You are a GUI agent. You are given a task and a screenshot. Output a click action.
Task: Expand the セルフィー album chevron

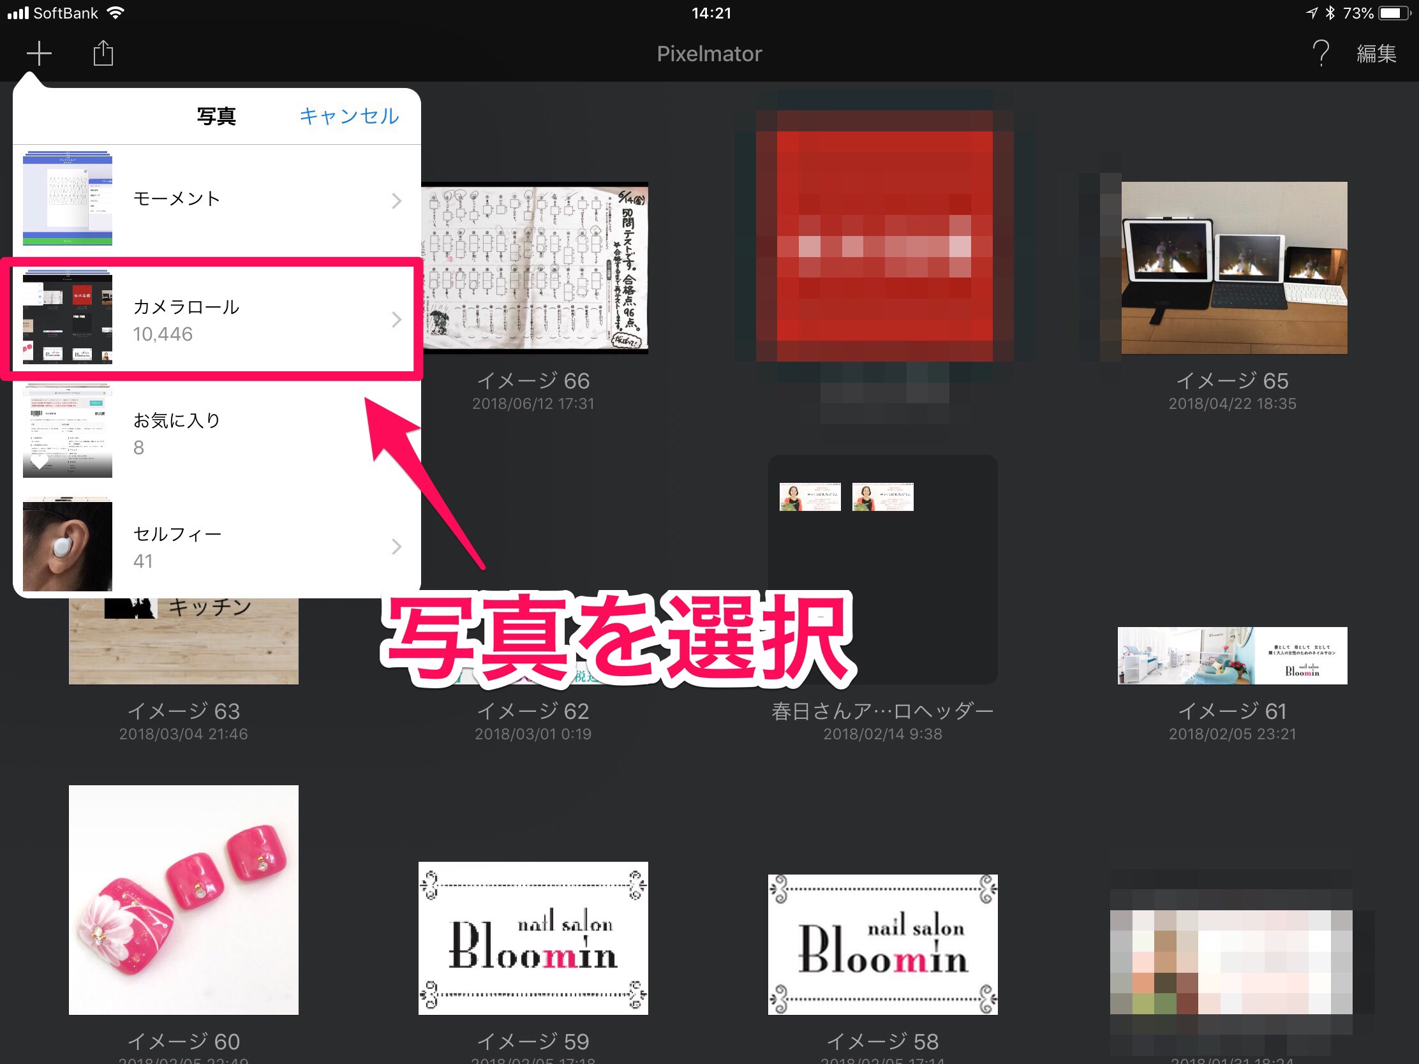click(396, 547)
